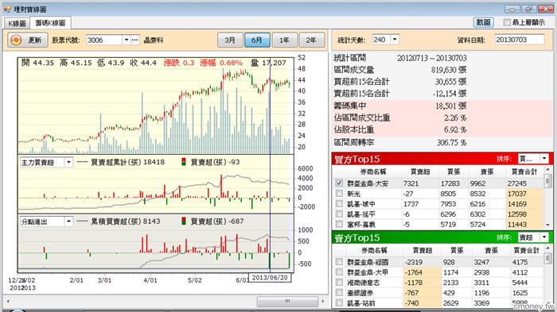Click the 2013/06/20 date marker label
The height and width of the screenshot is (312, 557).
270,278
